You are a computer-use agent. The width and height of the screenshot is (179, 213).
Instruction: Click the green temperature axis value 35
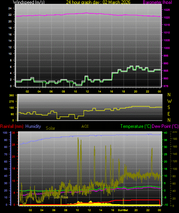click(166, 140)
